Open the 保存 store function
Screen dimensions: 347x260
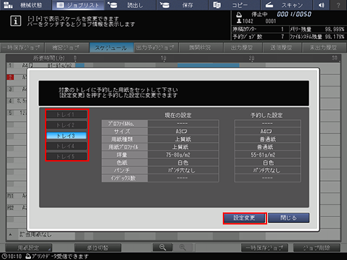[182, 5]
